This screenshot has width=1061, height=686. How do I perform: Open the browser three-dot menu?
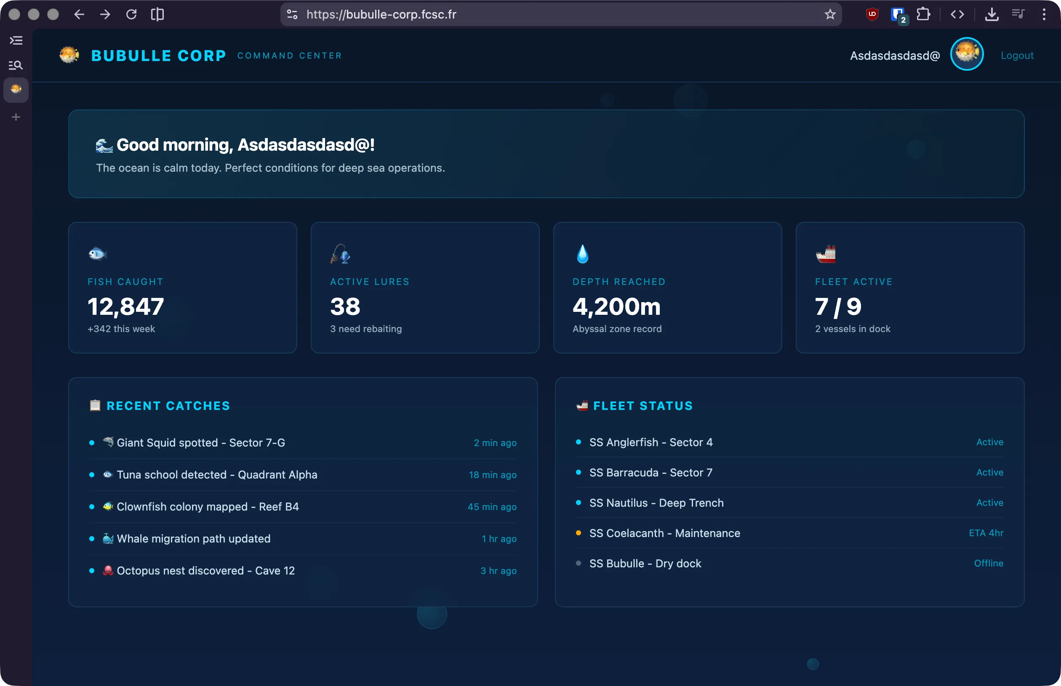[1044, 14]
